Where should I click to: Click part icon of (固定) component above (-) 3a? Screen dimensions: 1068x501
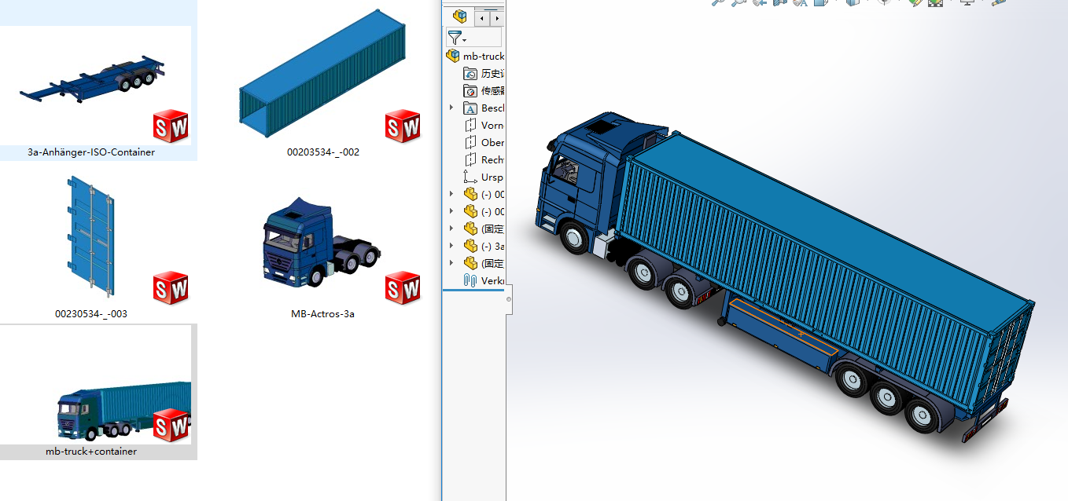[470, 229]
